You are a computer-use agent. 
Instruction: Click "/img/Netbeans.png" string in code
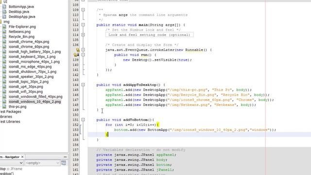[189, 105]
